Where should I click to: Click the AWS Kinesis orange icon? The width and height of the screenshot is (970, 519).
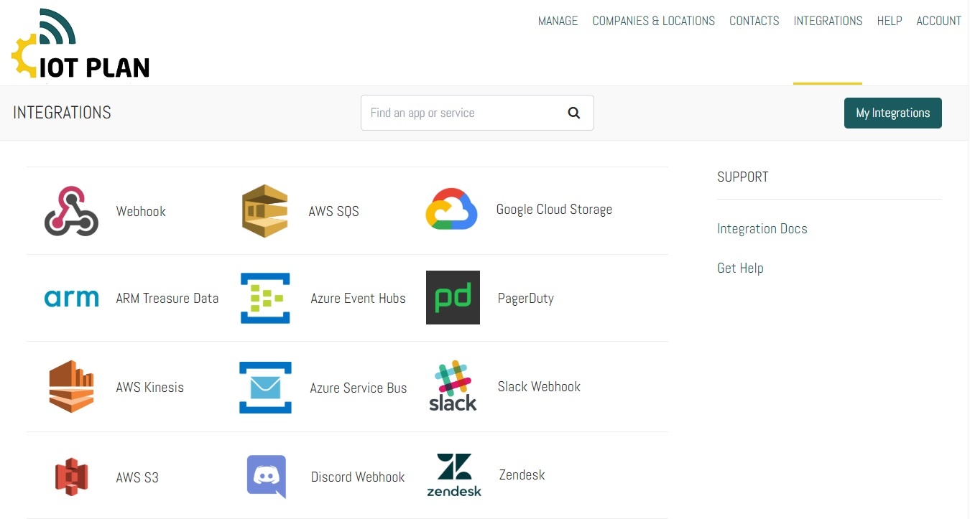[72, 386]
